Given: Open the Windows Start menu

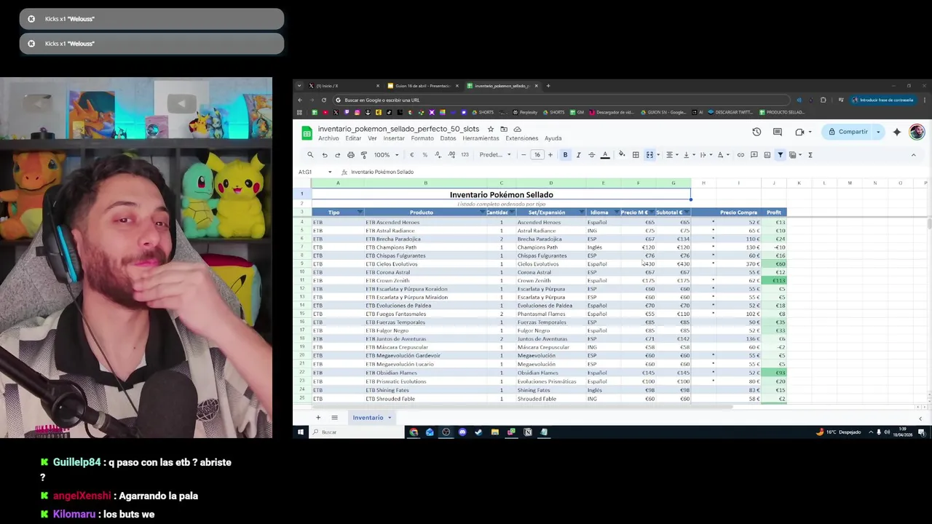Looking at the screenshot, I should (300, 432).
